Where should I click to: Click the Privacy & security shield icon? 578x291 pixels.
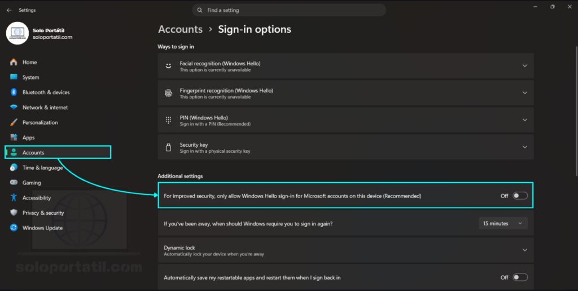point(14,213)
